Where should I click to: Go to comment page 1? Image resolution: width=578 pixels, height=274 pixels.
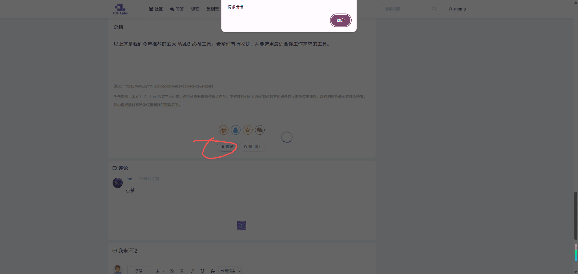(x=241, y=226)
